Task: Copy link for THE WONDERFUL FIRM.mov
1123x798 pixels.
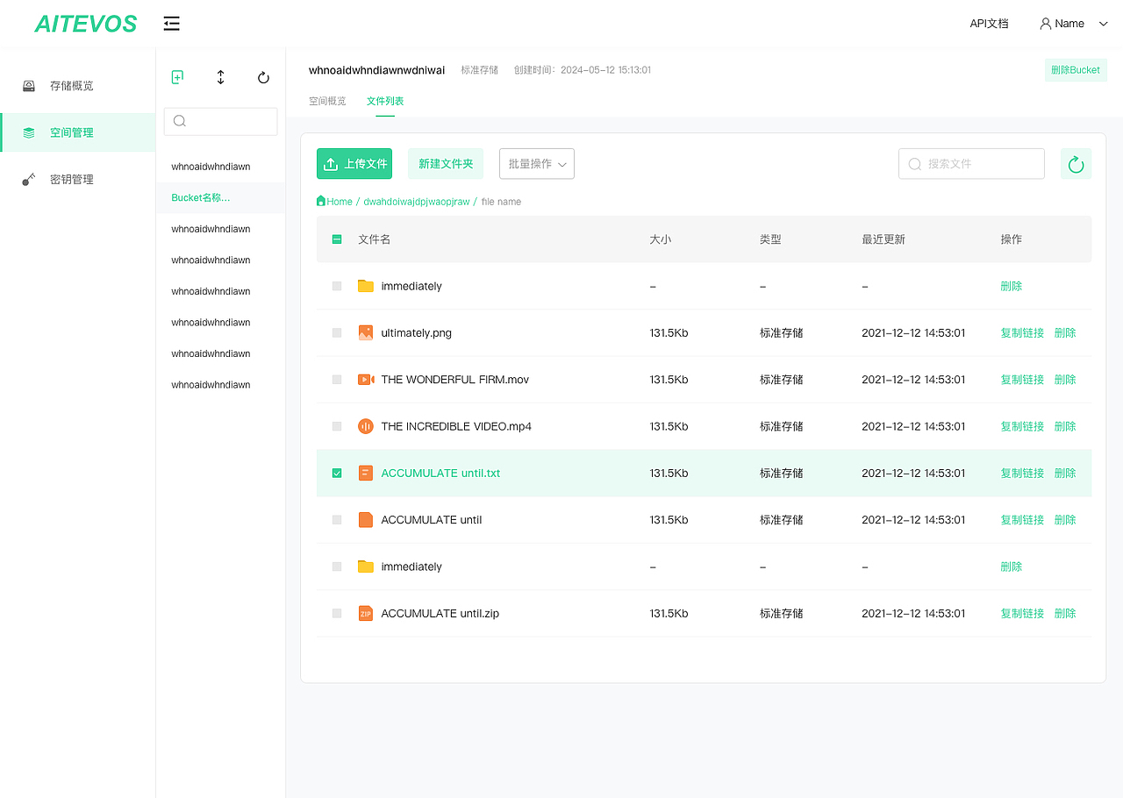Action: click(1022, 380)
